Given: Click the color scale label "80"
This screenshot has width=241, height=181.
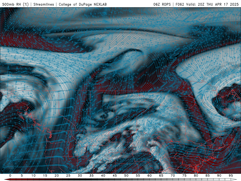Looking at the screenshot, I should coord(196,176).
